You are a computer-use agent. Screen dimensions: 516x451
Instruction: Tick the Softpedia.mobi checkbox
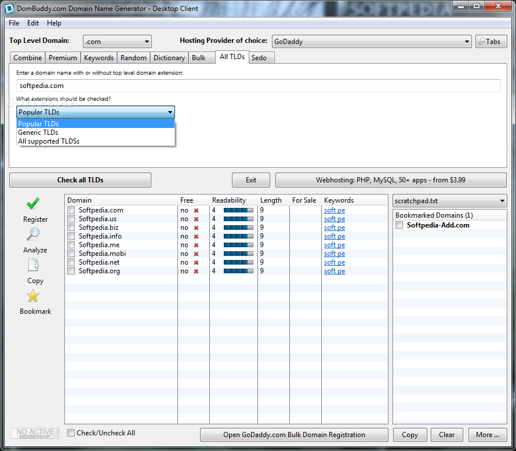pyautogui.click(x=71, y=254)
